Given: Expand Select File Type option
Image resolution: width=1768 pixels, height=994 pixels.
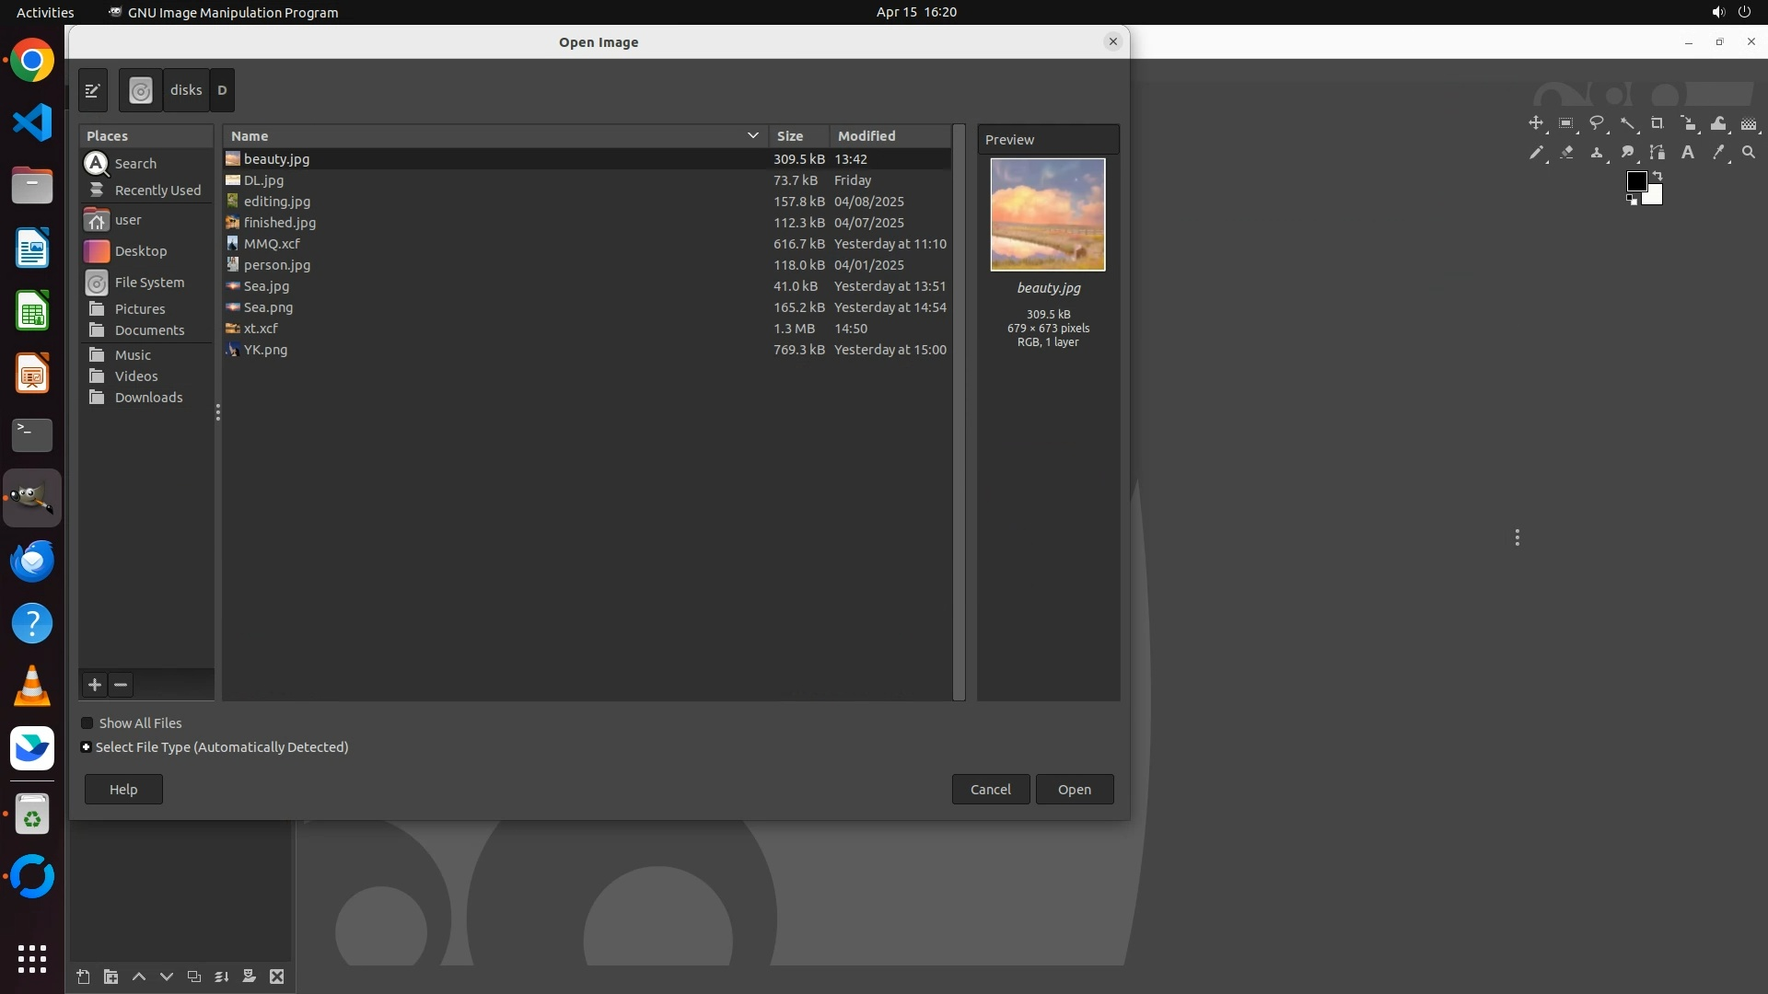Looking at the screenshot, I should [x=87, y=747].
